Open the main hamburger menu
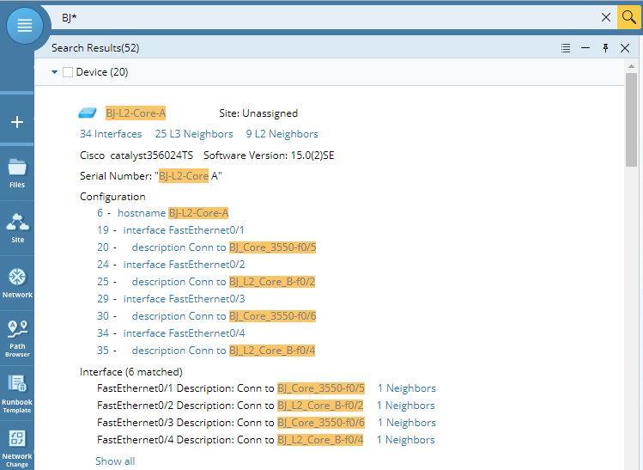 tap(25, 26)
